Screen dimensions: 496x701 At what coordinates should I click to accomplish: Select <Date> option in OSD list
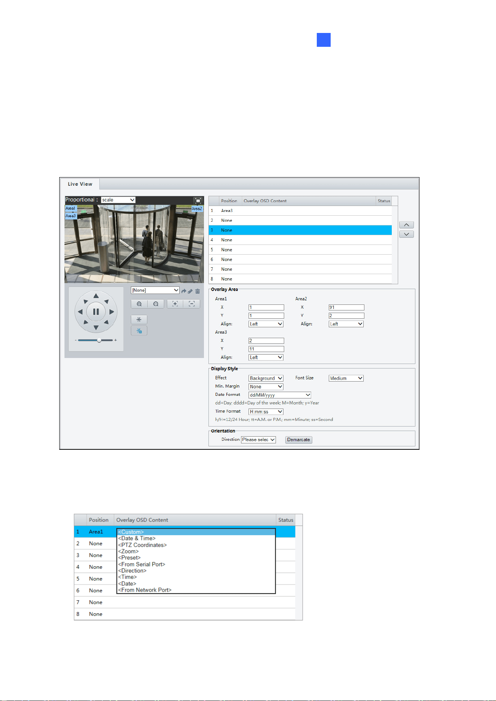[x=196, y=583]
